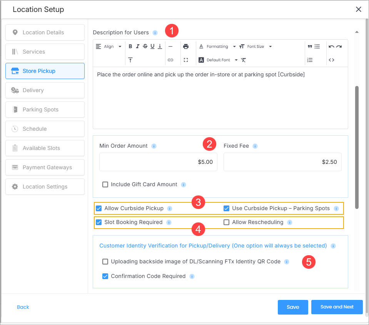Insert a hyperlink in the description
The height and width of the screenshot is (325, 369).
point(170,60)
